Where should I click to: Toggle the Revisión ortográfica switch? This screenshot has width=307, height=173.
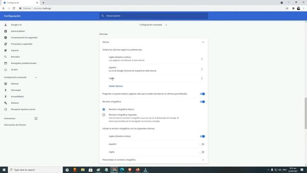coord(202,102)
